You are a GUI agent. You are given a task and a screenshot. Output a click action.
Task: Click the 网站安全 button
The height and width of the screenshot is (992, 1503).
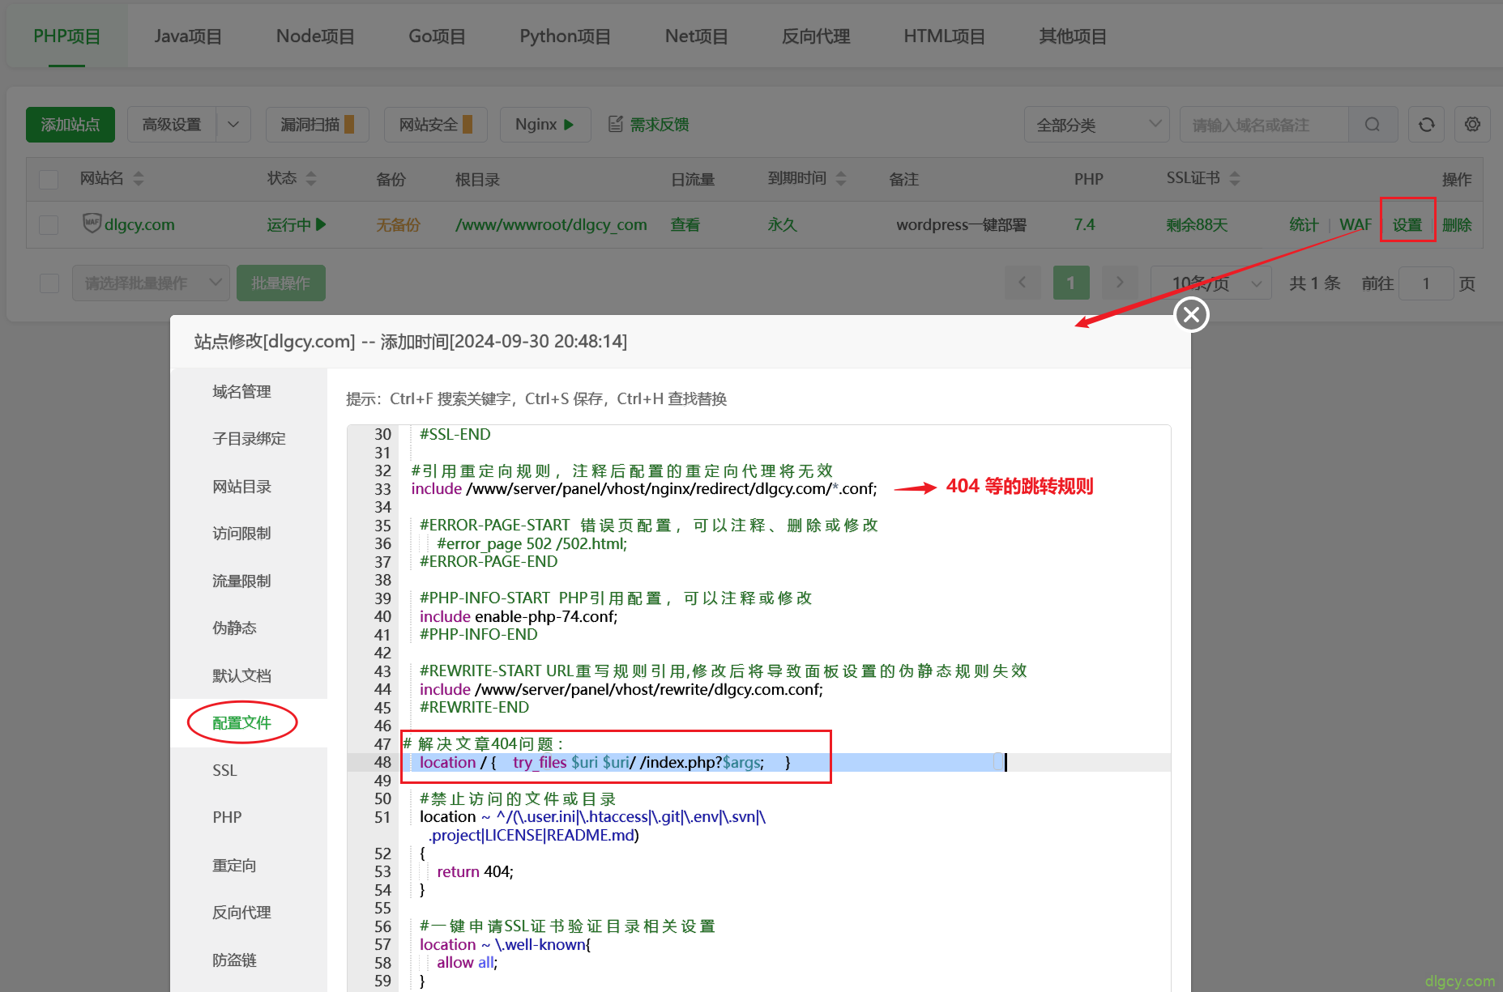click(435, 125)
